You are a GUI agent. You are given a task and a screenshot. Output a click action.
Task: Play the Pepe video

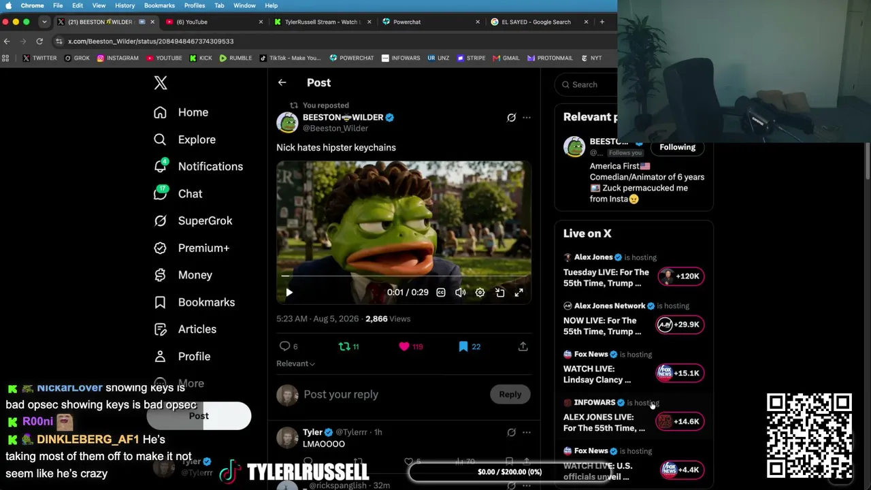coord(289,293)
